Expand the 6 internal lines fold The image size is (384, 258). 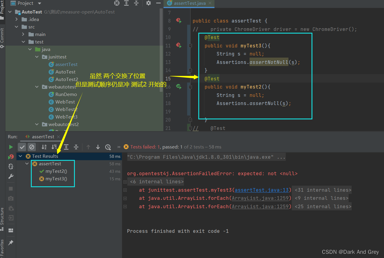tap(125, 182)
